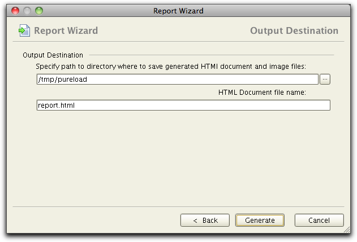Click the Report Wizard document icon
The height and width of the screenshot is (242, 357).
(x=24, y=30)
